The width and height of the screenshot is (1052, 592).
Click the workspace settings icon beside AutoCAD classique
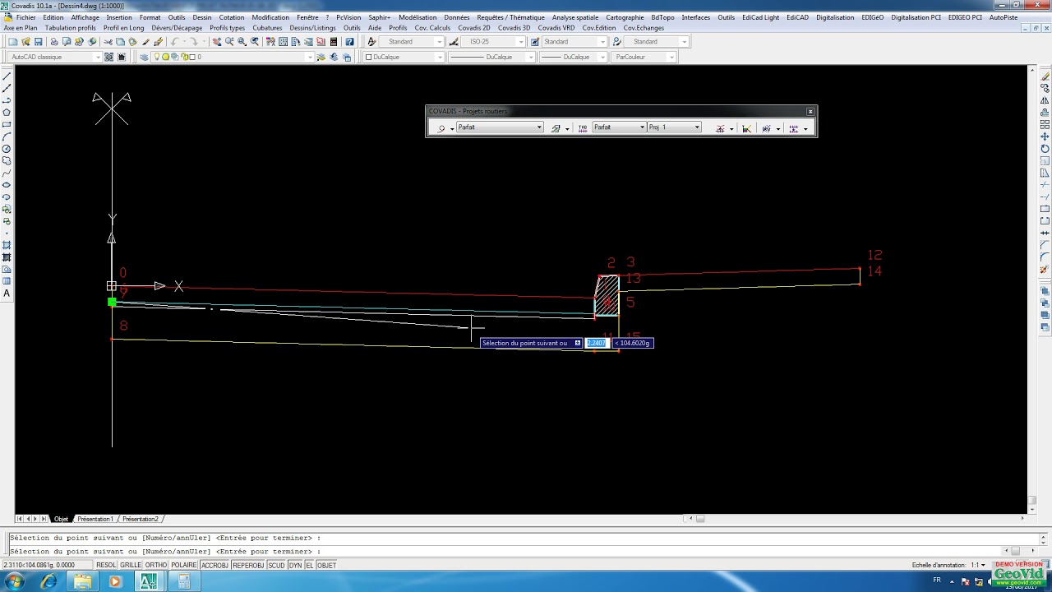click(x=110, y=57)
